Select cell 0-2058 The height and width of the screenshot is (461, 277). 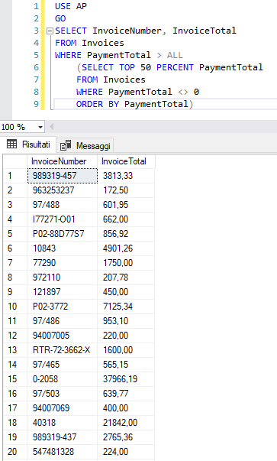coord(63,379)
